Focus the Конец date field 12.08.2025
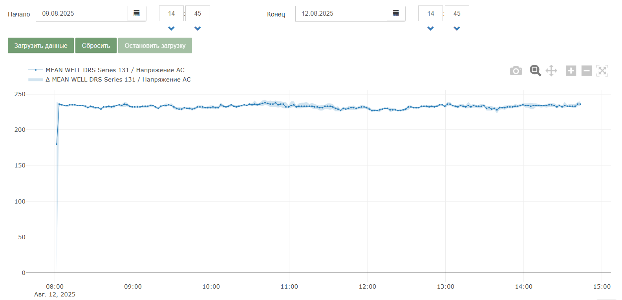622x300 pixels. pyautogui.click(x=341, y=14)
